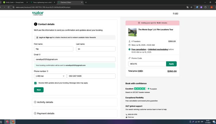Open Windows Task View in the taskbar

(1, 122)
